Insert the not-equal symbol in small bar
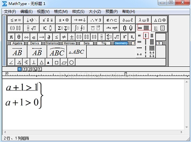This screenshot has height=142, width=191. (x=64, y=37)
